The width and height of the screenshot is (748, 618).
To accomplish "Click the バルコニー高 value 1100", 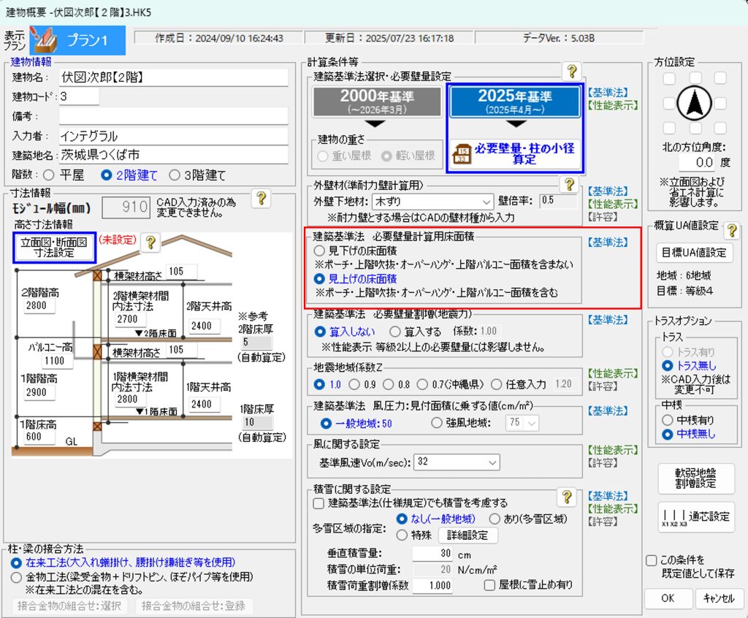I will (57, 361).
